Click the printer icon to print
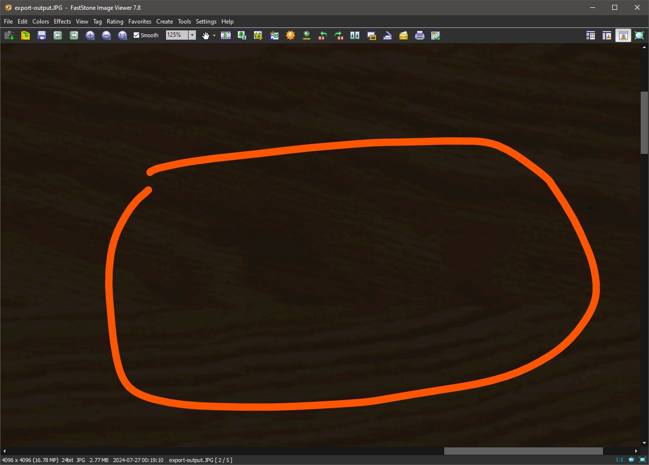Viewport: 649px width, 465px height. click(420, 35)
